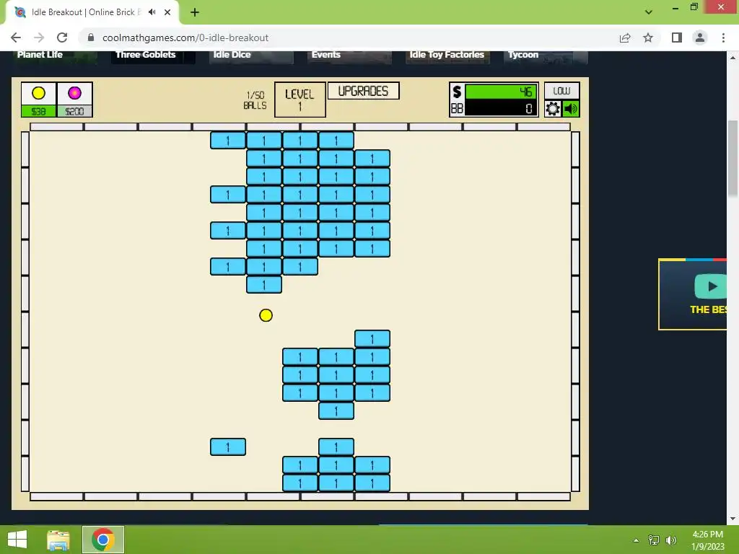This screenshot has height=554, width=739.
Task: Buy the yellow basic ball for $38
Action: pyautogui.click(x=39, y=100)
